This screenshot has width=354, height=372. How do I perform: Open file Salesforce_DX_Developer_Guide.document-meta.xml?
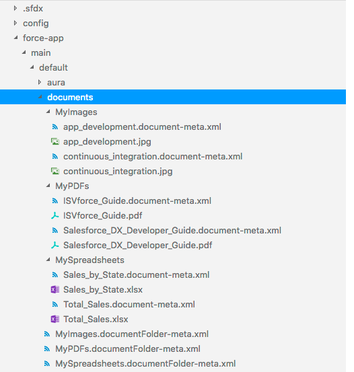[172, 231]
